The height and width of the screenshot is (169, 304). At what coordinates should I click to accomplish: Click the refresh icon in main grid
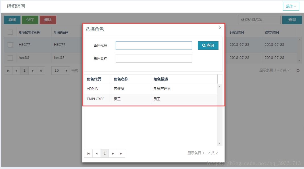point(298,71)
